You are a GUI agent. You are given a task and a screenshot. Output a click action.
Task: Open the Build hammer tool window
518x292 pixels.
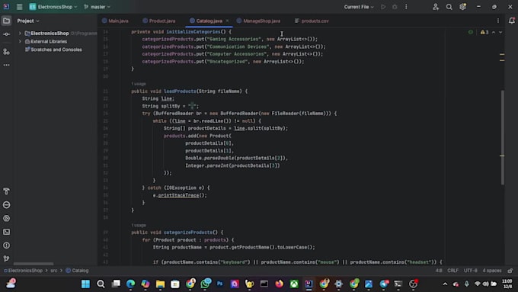point(6,191)
